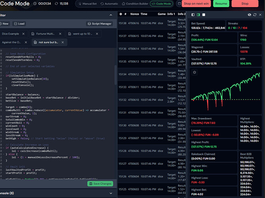The height and width of the screenshot is (198, 265).
Task: Switch stats panel to left-dock layout
Action: coord(193,14)
